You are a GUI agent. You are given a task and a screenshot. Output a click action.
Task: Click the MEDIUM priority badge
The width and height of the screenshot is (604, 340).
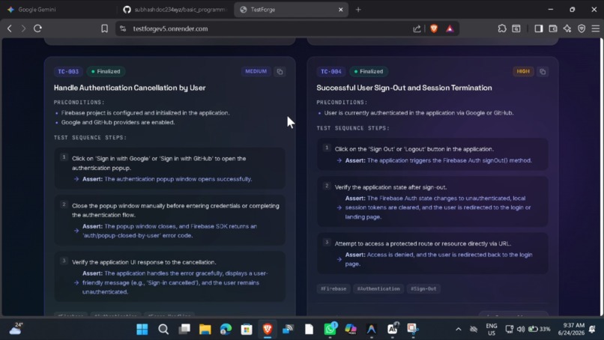point(256,71)
